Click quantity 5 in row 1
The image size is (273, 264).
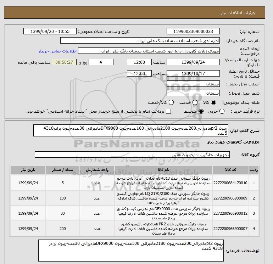63,183
